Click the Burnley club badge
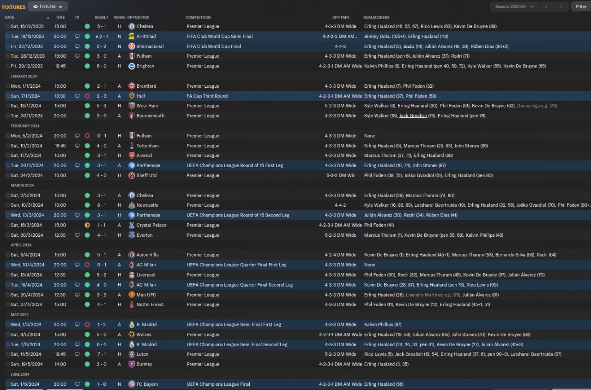The image size is (591, 390). coord(132,364)
